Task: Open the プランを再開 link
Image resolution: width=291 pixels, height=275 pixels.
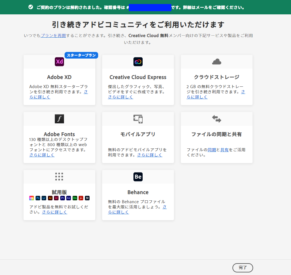Action: [x=53, y=36]
